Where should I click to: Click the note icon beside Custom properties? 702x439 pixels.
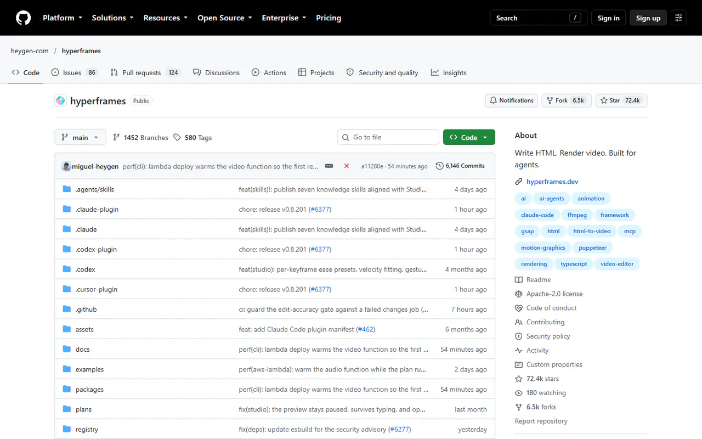519,365
